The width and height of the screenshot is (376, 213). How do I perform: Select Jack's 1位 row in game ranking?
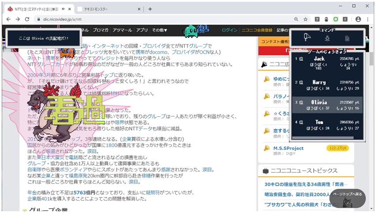[327, 63]
